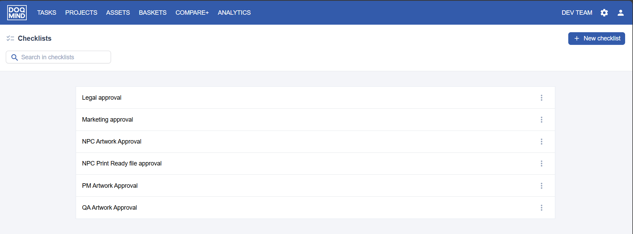Open options menu for Legal approval

pos(541,98)
